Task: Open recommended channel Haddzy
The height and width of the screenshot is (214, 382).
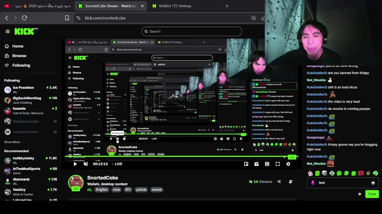Action: (31, 192)
